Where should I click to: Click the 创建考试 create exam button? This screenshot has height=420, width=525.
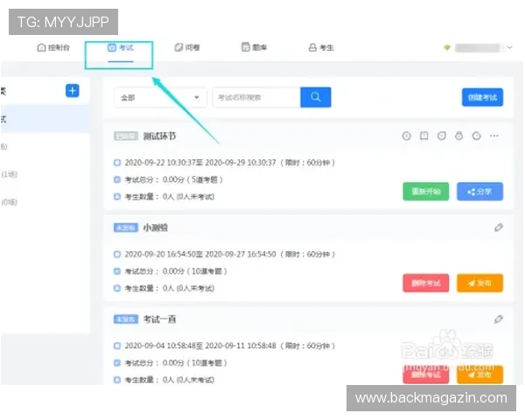pos(482,97)
